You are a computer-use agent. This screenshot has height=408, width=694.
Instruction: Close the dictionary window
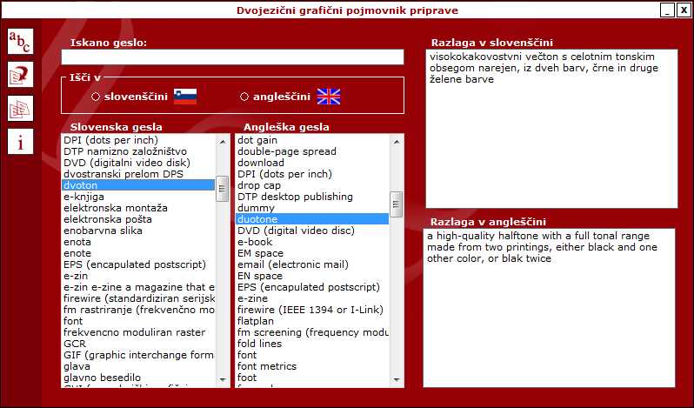click(682, 10)
